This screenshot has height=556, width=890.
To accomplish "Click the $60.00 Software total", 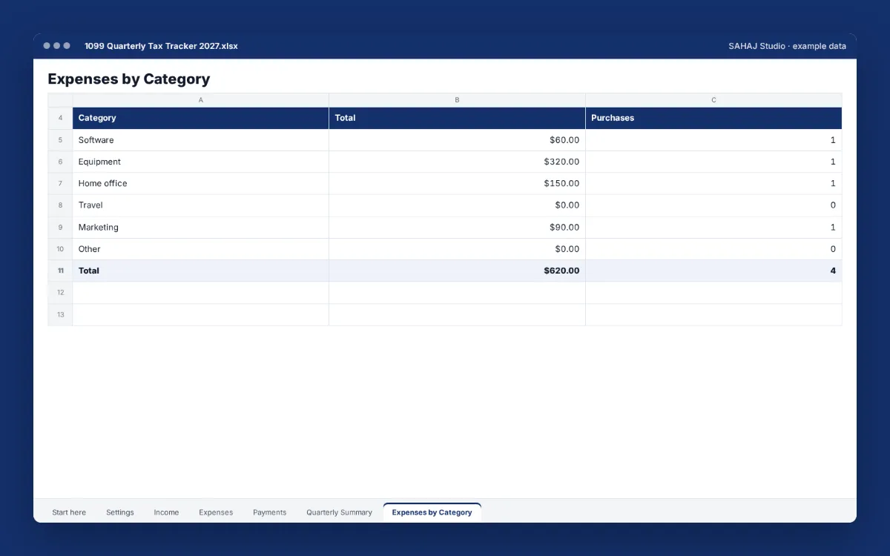I will pyautogui.click(x=457, y=140).
